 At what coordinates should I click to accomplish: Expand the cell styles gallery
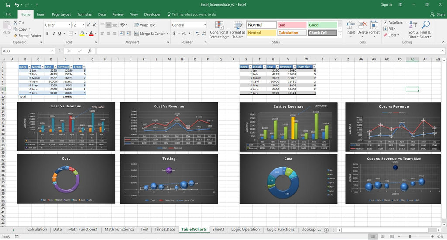tap(340, 34)
